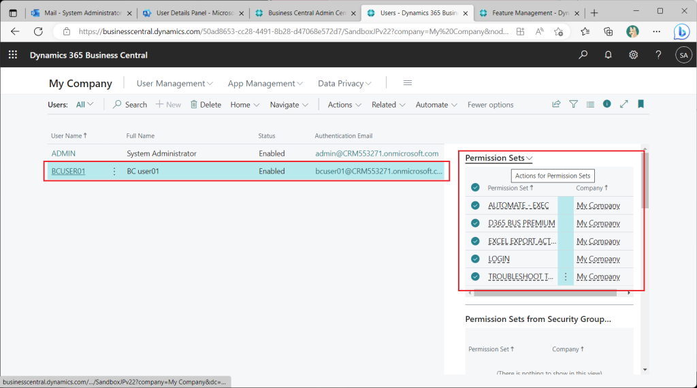
Task: Open the hamburger more menu next to Data Privacy
Action: 407,82
